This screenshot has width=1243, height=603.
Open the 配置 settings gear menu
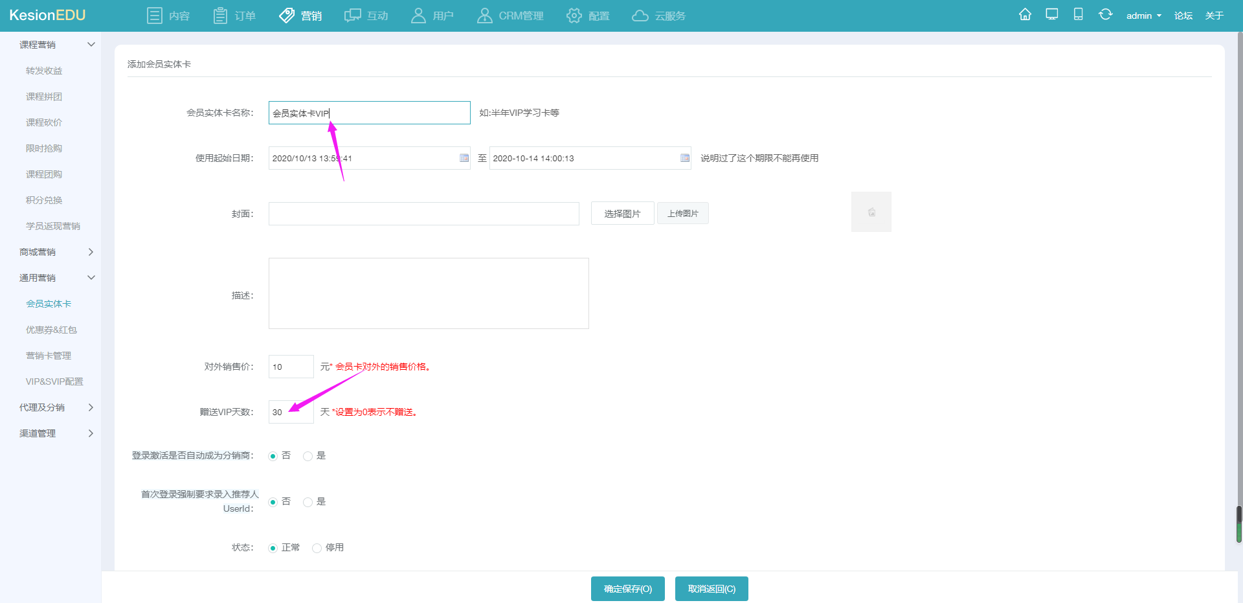pyautogui.click(x=588, y=16)
